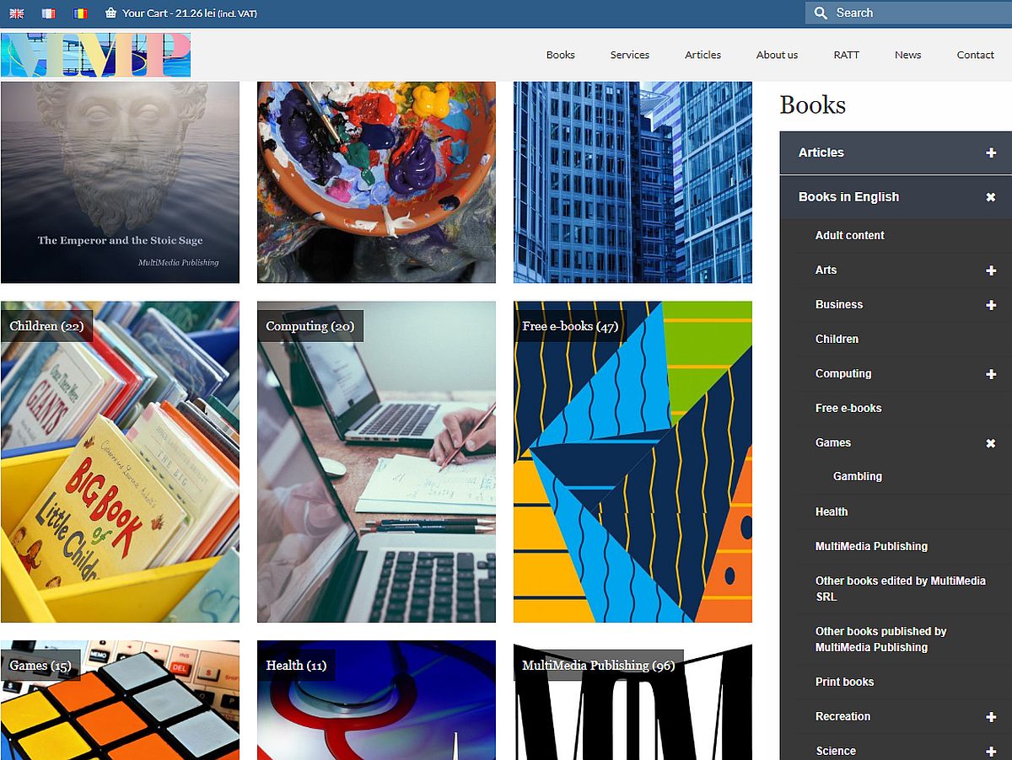1012x760 pixels.
Task: Click the search magnifier icon
Action: (821, 13)
